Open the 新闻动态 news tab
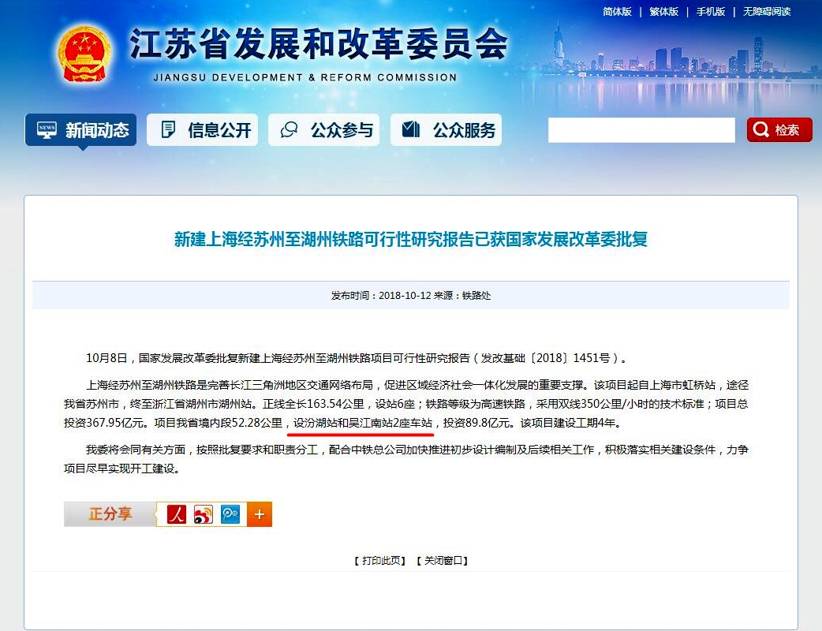The height and width of the screenshot is (631, 822). (x=81, y=130)
